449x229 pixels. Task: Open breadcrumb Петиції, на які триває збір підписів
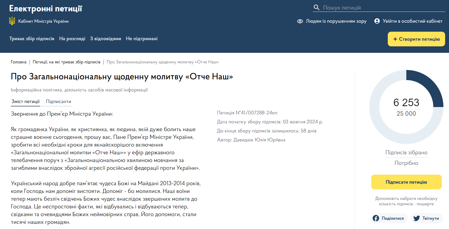pos(66,62)
